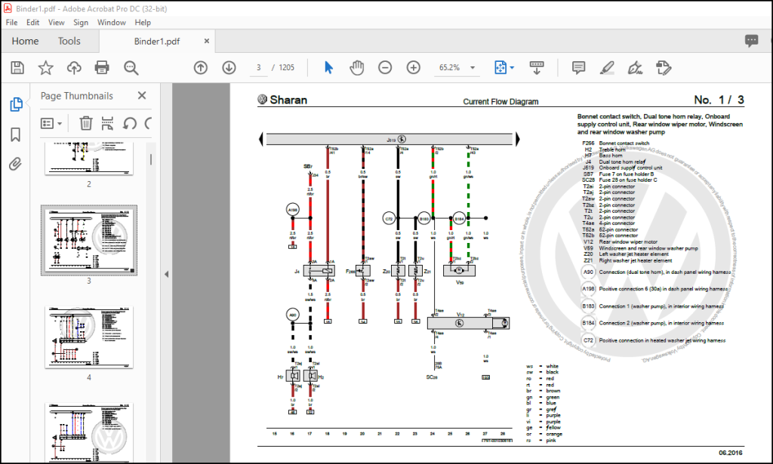The height and width of the screenshot is (464, 773).
Task: Add a sticky note comment
Action: (x=578, y=67)
